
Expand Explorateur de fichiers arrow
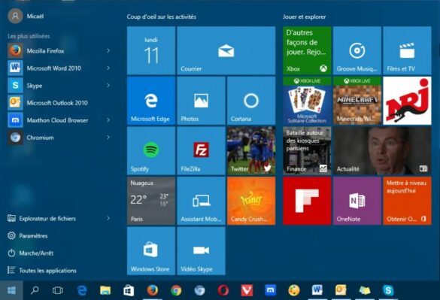[x=108, y=218]
